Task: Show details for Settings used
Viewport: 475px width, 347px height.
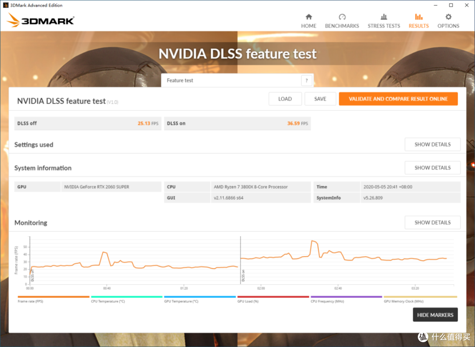Action: pyautogui.click(x=432, y=145)
